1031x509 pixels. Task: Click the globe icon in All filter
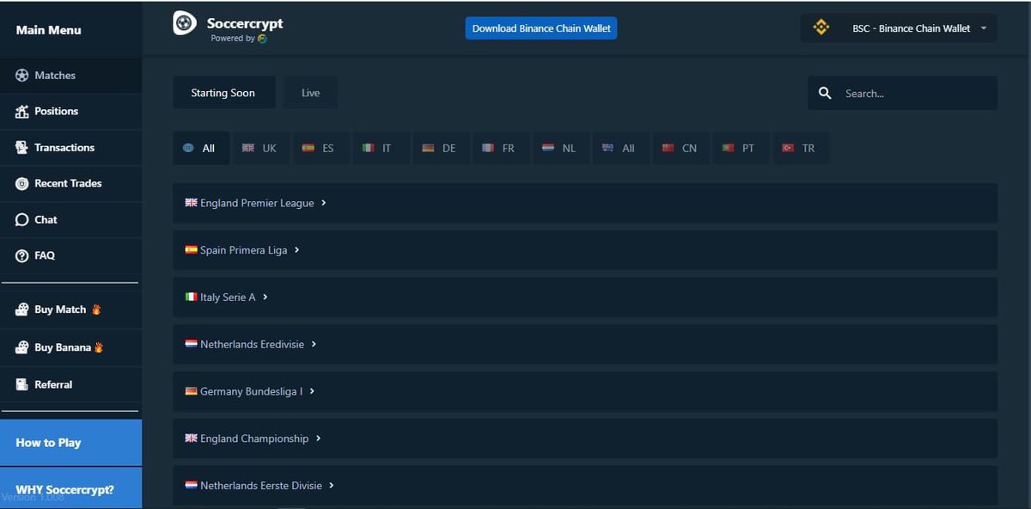188,148
